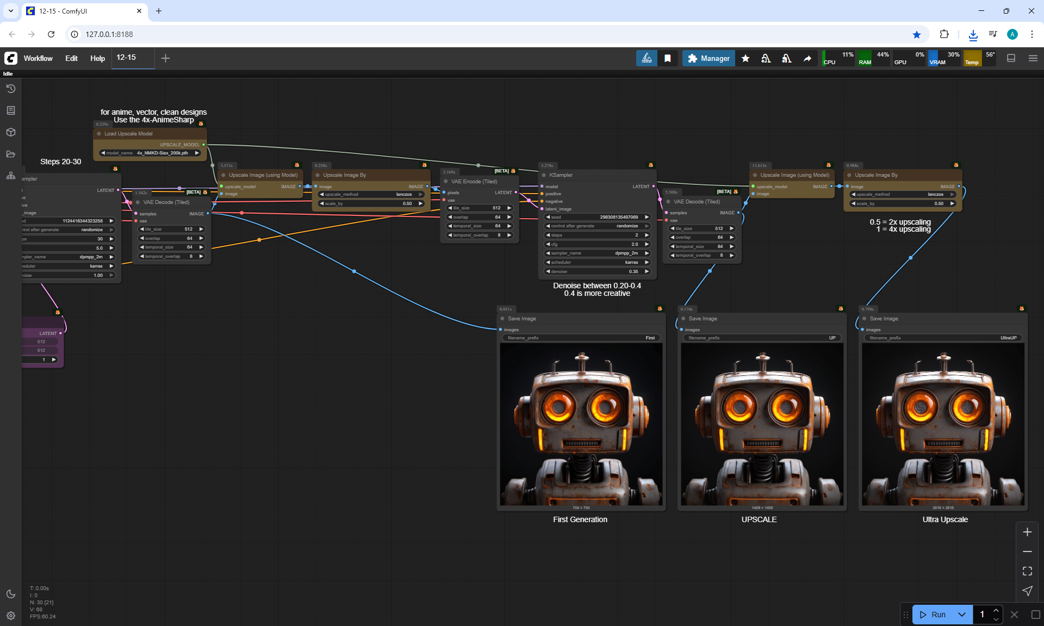Screen dimensions: 1044x626
Task: Expand the Run button dropdown arrow
Action: [961, 615]
